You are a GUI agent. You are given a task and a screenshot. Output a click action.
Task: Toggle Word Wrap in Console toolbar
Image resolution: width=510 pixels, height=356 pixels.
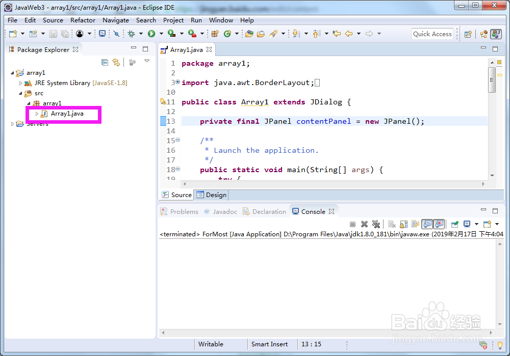coord(415,224)
